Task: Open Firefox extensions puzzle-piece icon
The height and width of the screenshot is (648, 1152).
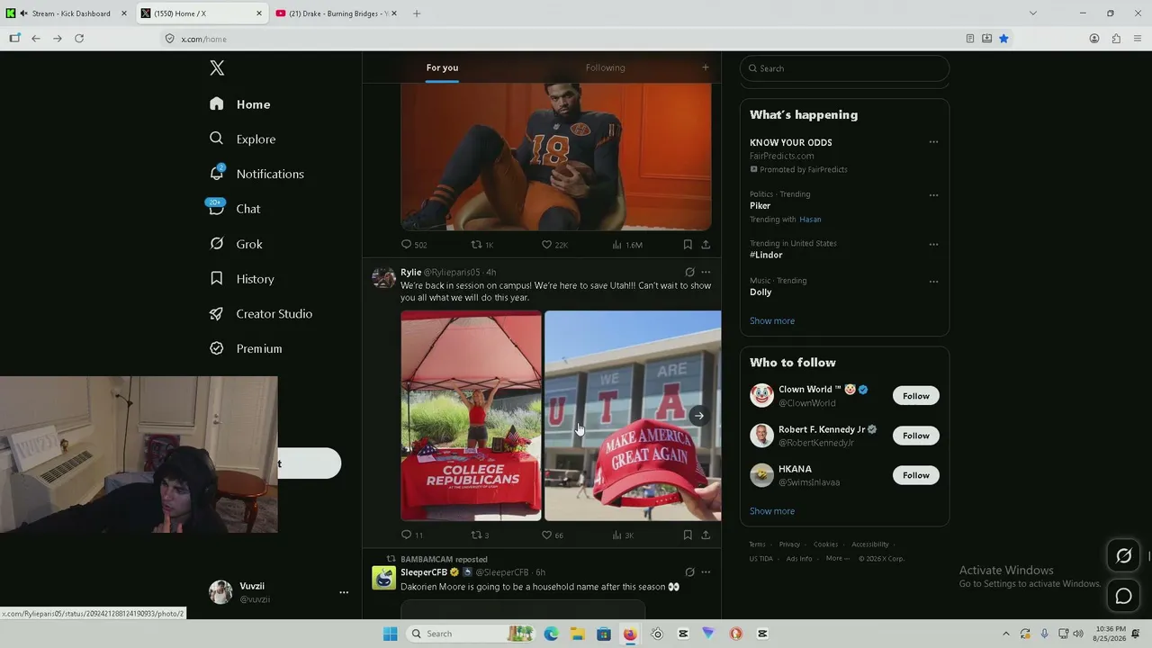Action: (1116, 39)
